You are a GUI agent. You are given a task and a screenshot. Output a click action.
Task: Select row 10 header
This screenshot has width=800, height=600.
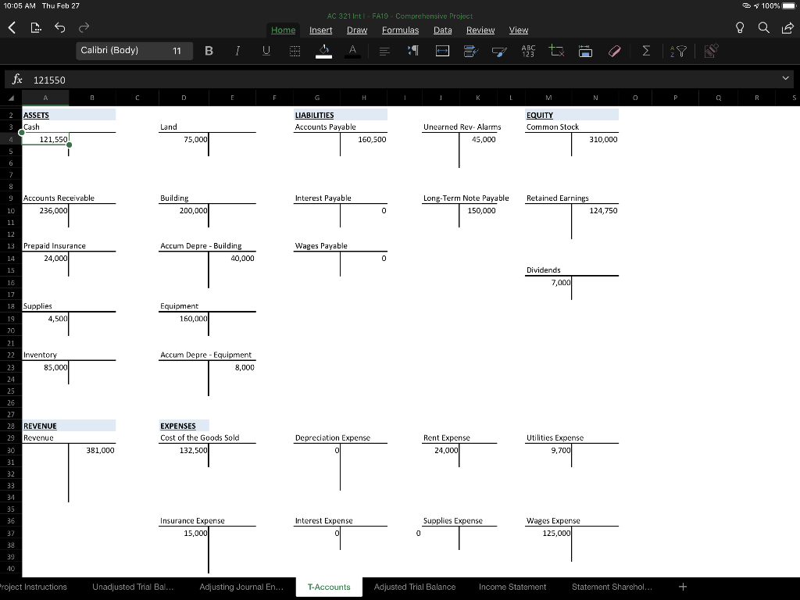(x=11, y=211)
